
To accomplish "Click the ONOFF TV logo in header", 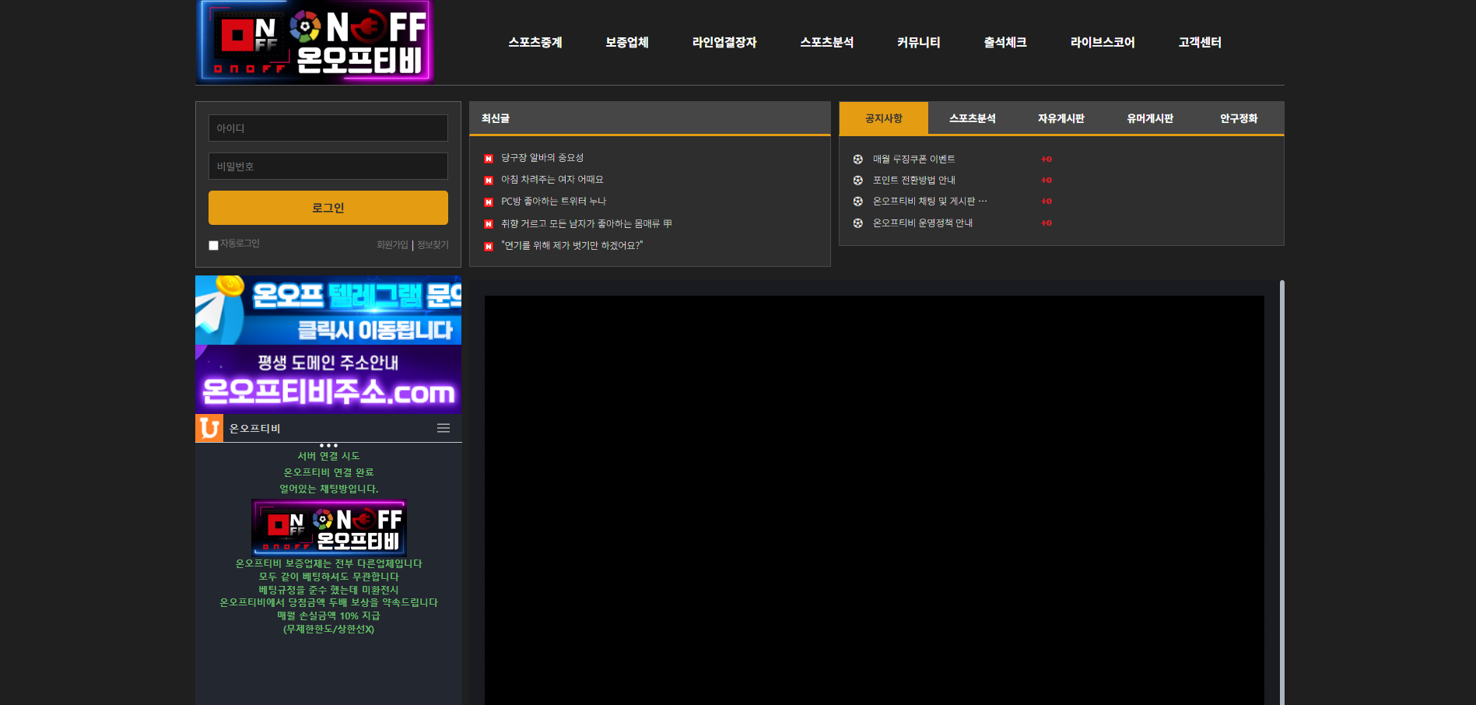I will [315, 41].
